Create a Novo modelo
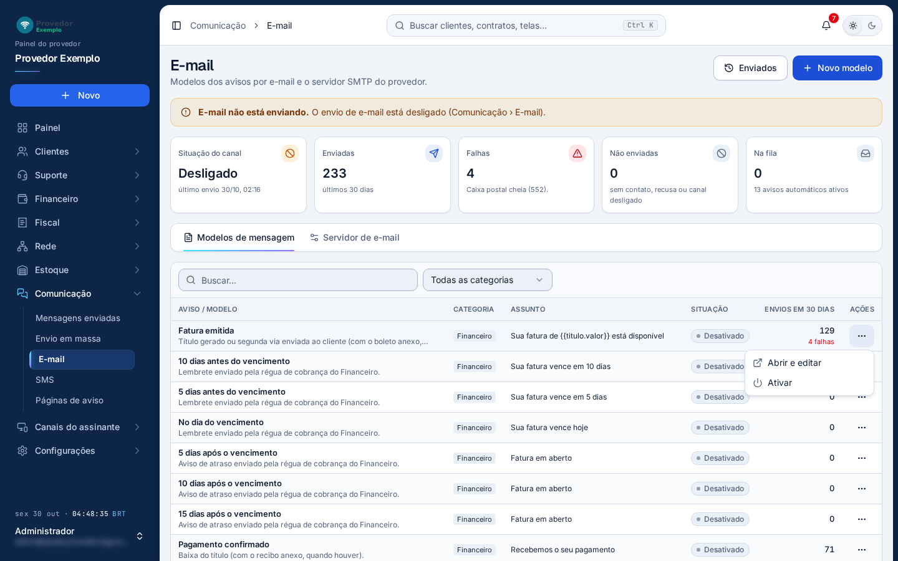The height and width of the screenshot is (561, 898). click(837, 68)
